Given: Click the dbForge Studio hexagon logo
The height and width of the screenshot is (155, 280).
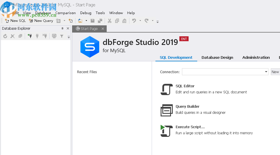Looking at the screenshot, I should point(90,47).
